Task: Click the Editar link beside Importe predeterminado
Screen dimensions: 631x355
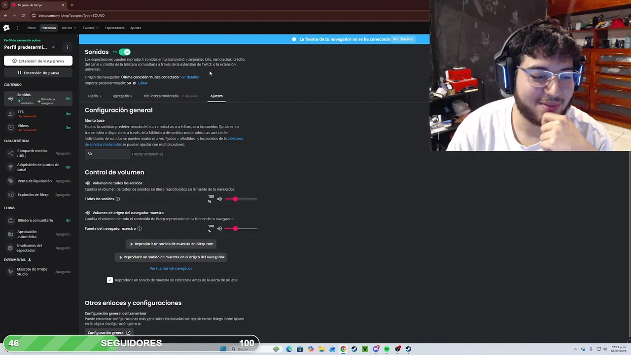Action: pyautogui.click(x=143, y=83)
